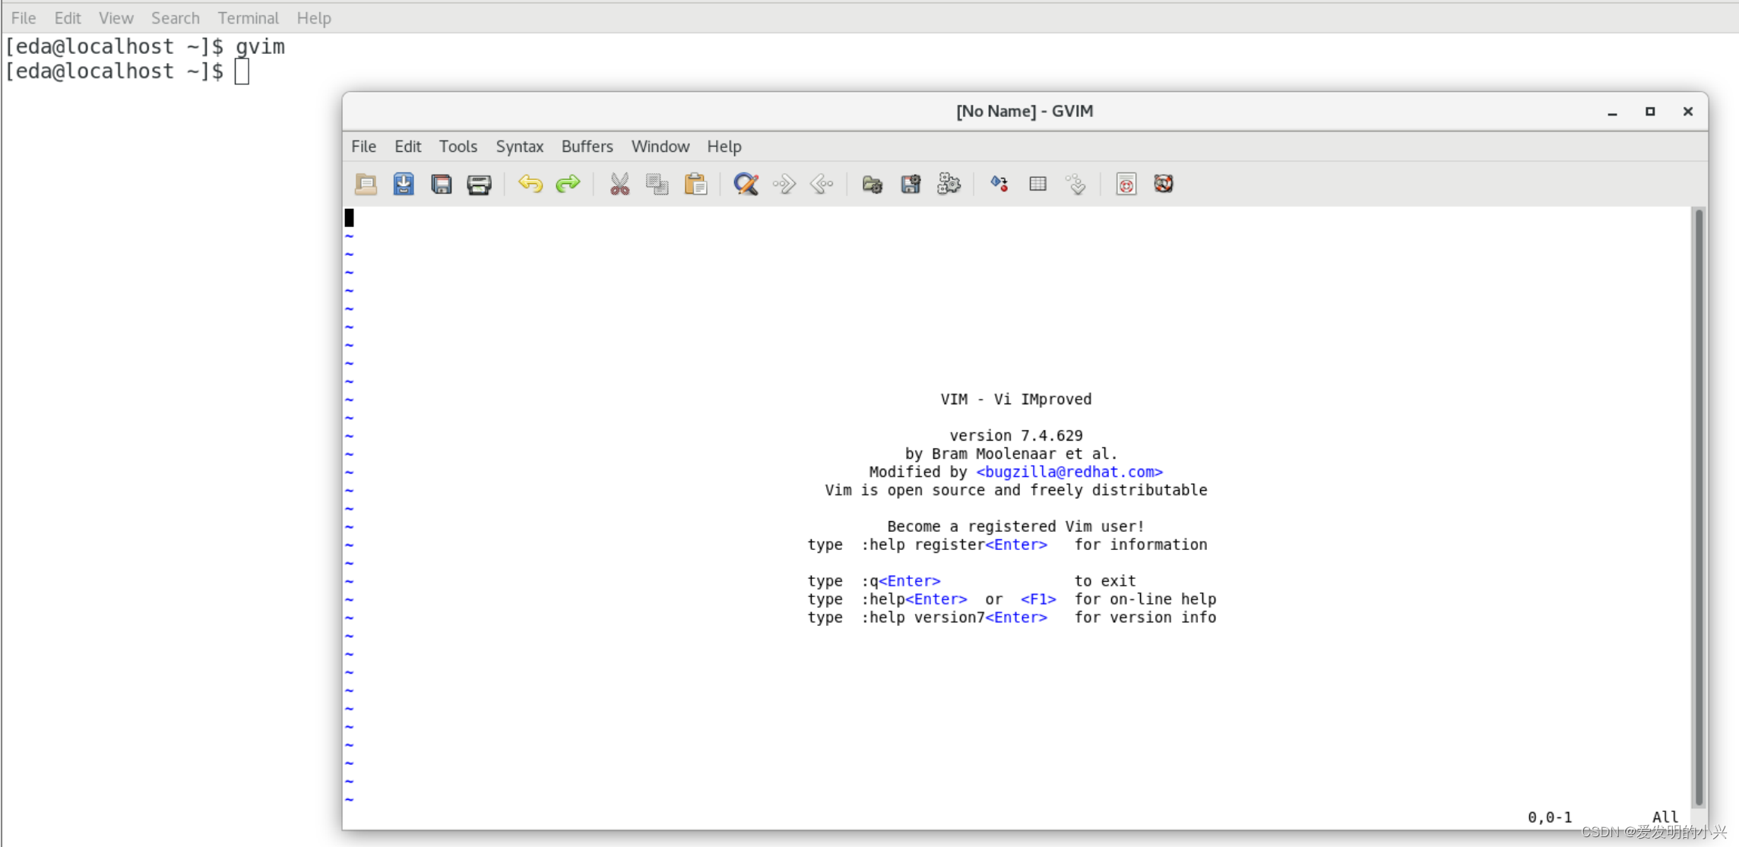Minimize the GVIM window
Screen dimensions: 1739x847
pos(1612,112)
